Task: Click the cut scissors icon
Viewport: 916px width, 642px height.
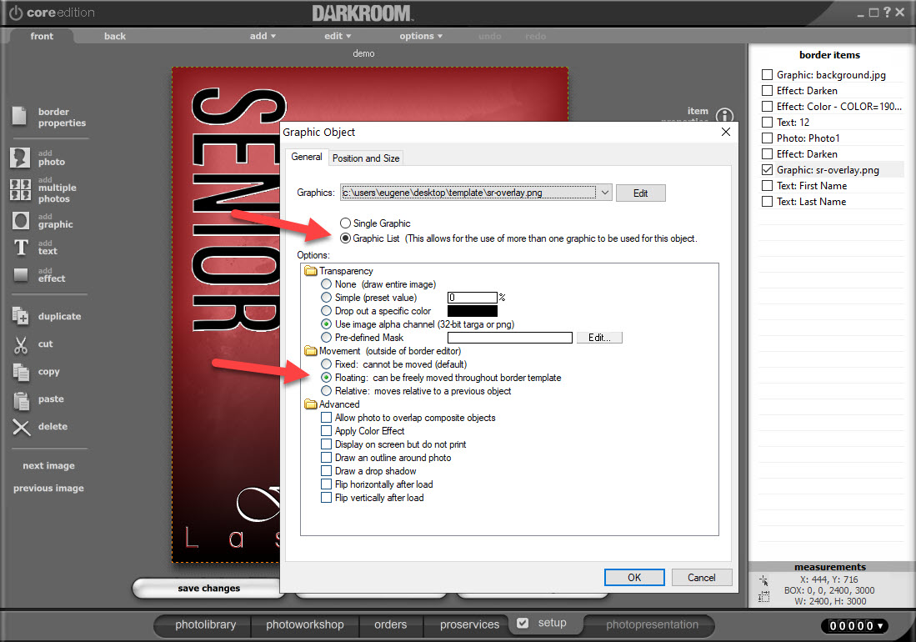Action: [21, 344]
